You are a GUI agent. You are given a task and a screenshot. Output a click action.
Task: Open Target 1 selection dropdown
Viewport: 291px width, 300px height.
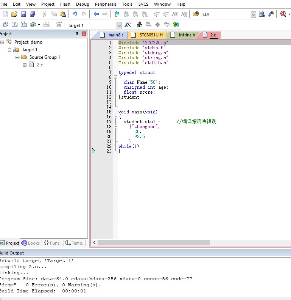click(x=119, y=25)
